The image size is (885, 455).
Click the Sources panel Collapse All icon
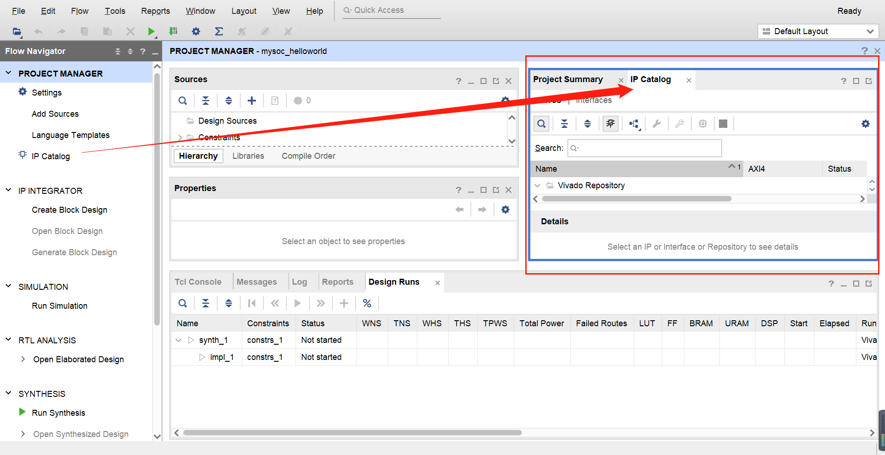206,101
